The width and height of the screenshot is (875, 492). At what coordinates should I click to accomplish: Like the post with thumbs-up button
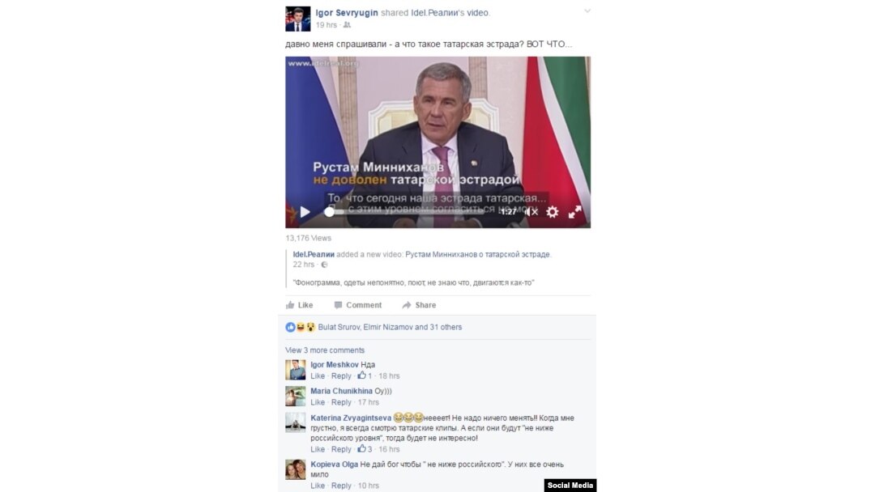pos(300,305)
